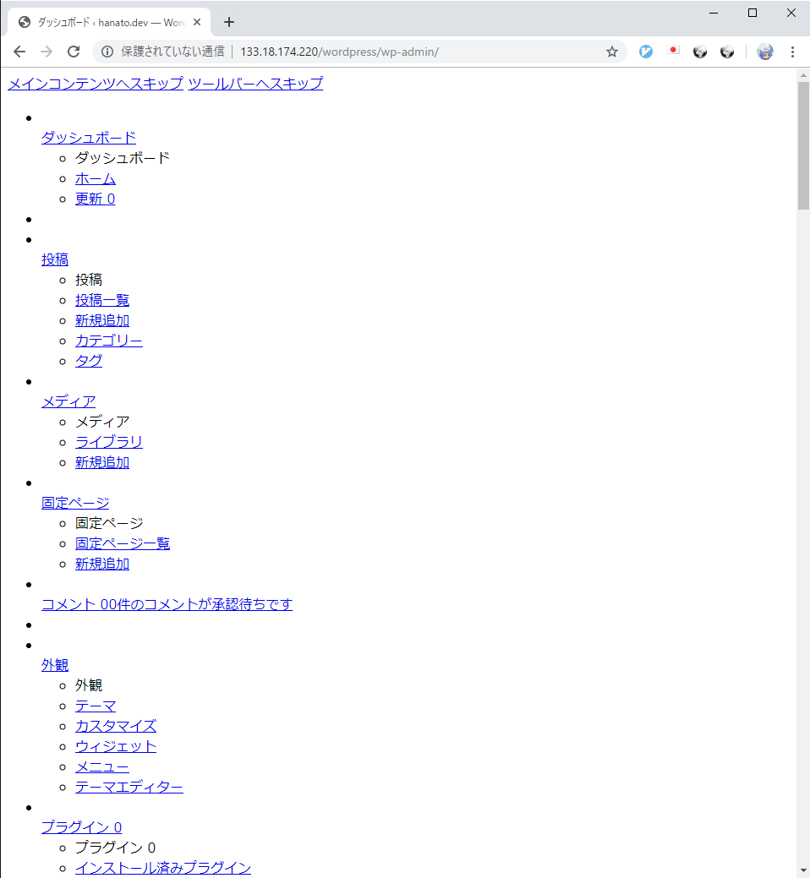Click the right globe extension icon

coord(727,52)
